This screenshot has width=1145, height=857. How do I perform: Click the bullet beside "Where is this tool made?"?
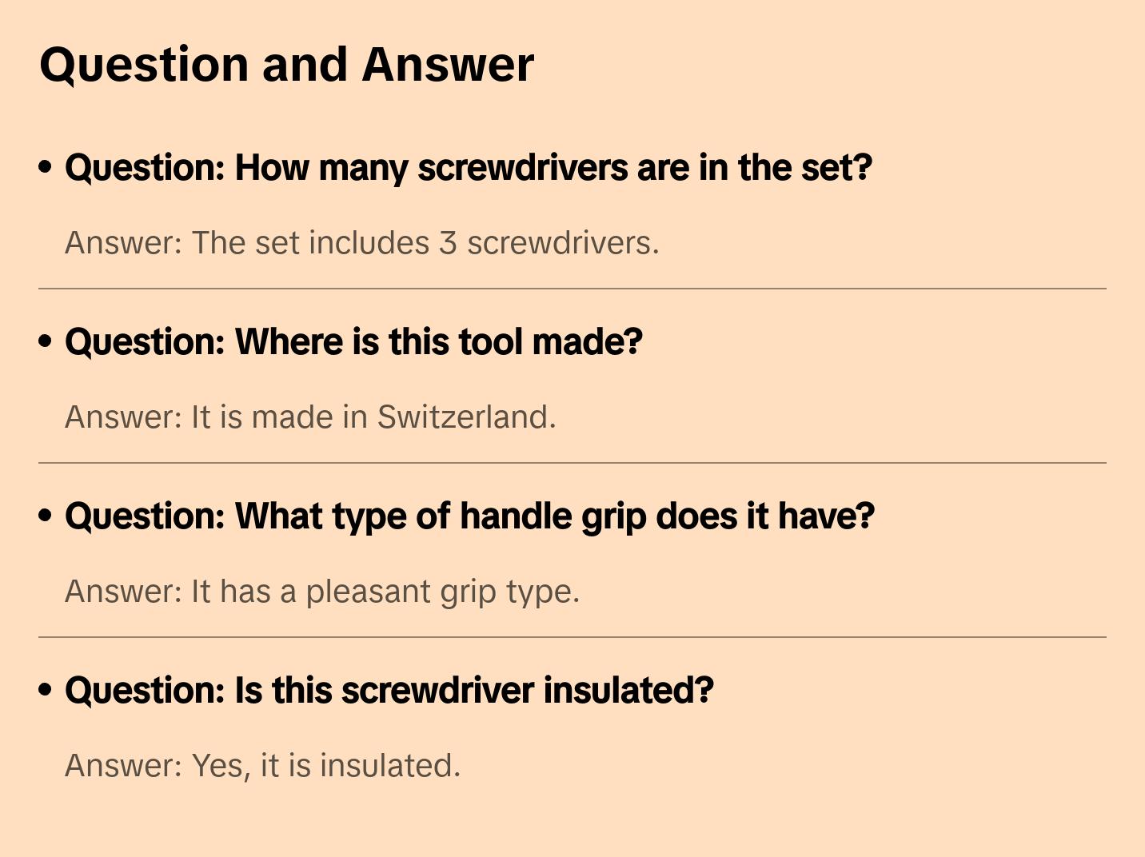coord(46,341)
